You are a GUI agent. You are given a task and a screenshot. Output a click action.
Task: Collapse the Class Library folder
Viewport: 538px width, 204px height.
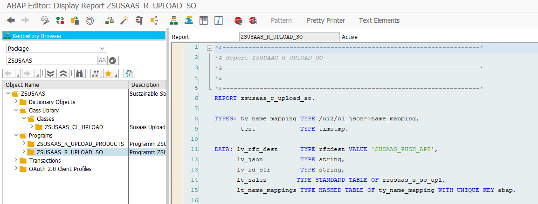pyautogui.click(x=16, y=110)
